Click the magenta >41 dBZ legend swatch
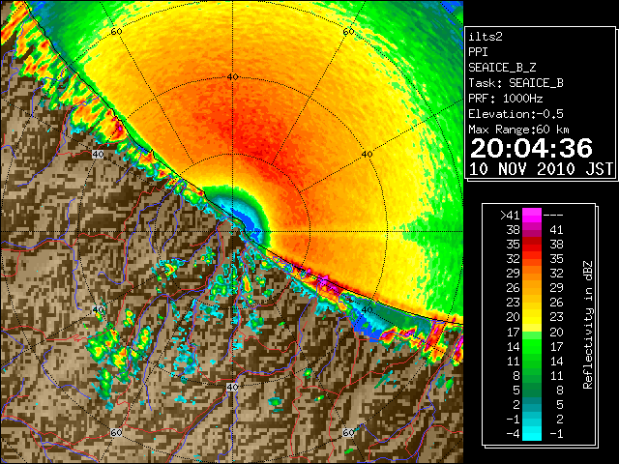Image resolution: width=619 pixels, height=464 pixels. pyautogui.click(x=532, y=215)
